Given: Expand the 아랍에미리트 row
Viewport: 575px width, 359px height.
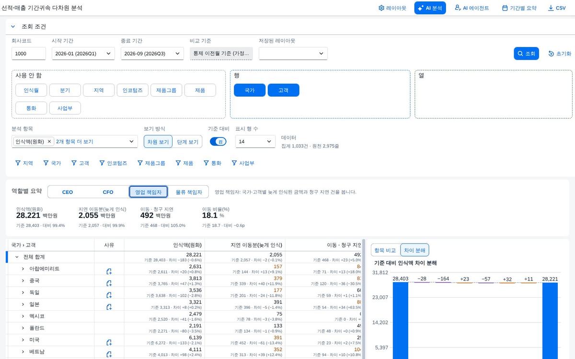Looking at the screenshot, I should 23,269.
